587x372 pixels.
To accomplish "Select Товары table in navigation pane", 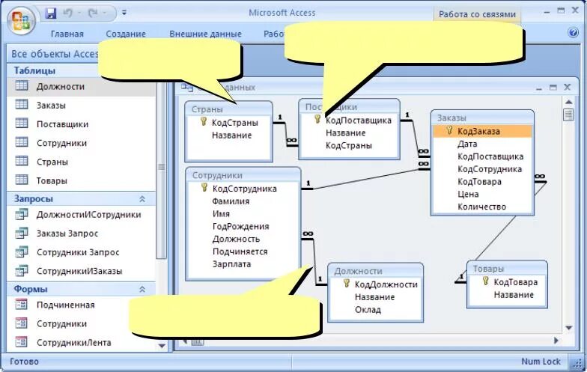I will click(52, 181).
